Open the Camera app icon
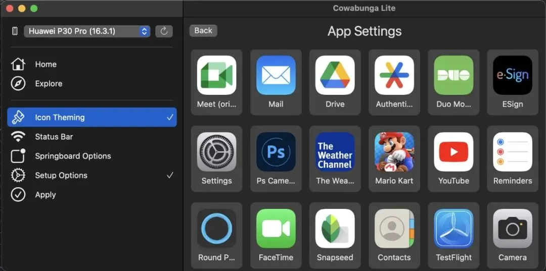This screenshot has height=271, width=546. point(513,229)
